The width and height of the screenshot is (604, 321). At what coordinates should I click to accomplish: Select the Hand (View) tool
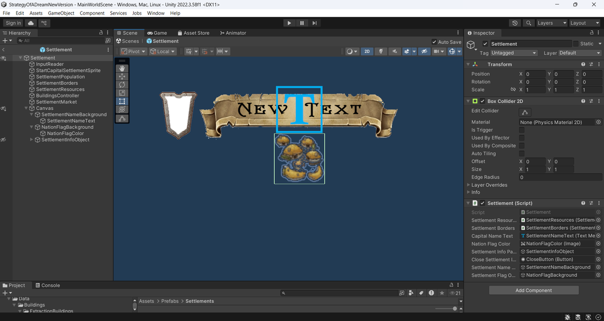(x=122, y=68)
